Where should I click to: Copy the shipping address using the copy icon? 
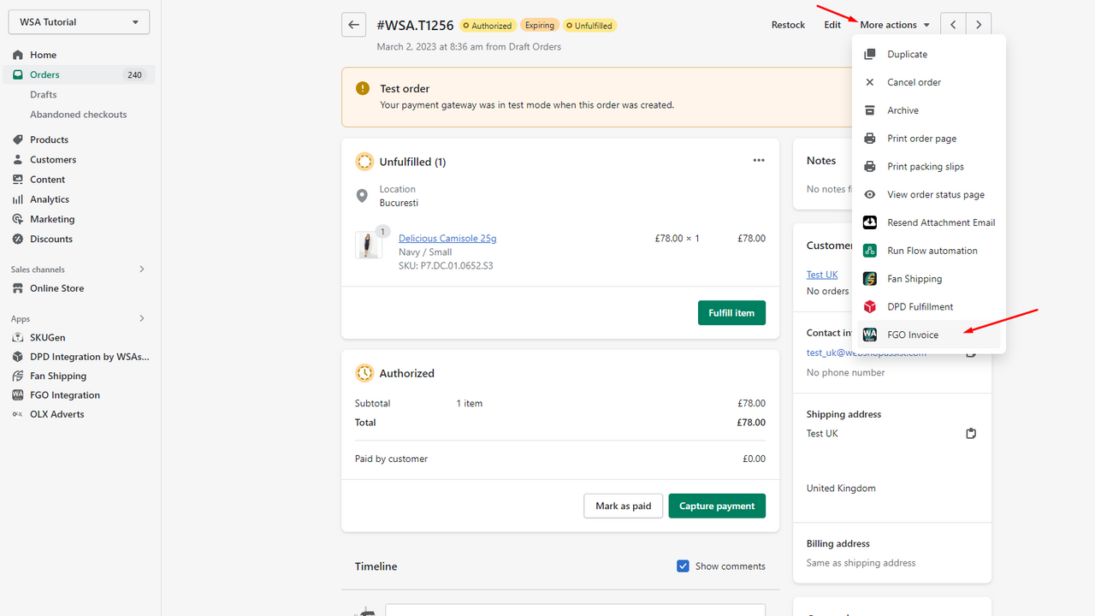tap(971, 434)
